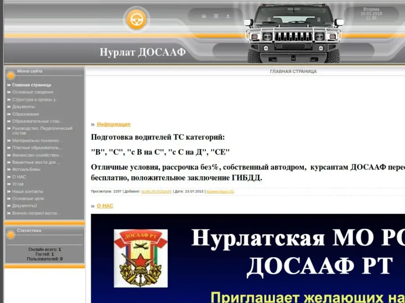Go to Структура и органы у... page
Viewport: 405px width, 303px height.
click(35, 100)
